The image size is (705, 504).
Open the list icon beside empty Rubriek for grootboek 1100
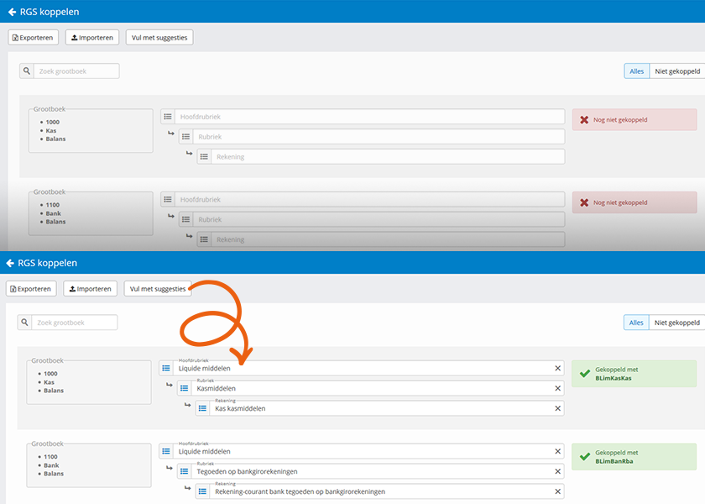185,219
